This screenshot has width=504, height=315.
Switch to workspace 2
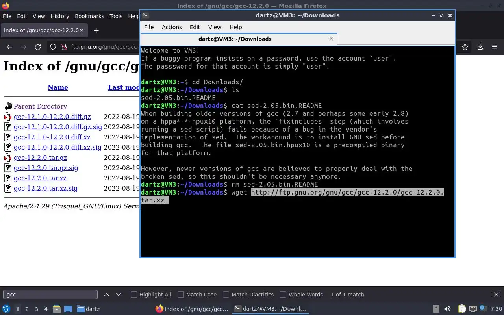[27, 309]
